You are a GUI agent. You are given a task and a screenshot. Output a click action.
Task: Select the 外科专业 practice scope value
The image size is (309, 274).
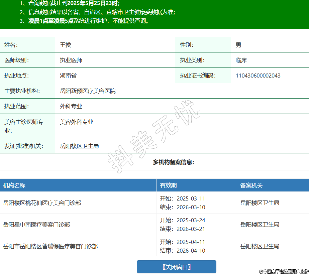[71, 106]
